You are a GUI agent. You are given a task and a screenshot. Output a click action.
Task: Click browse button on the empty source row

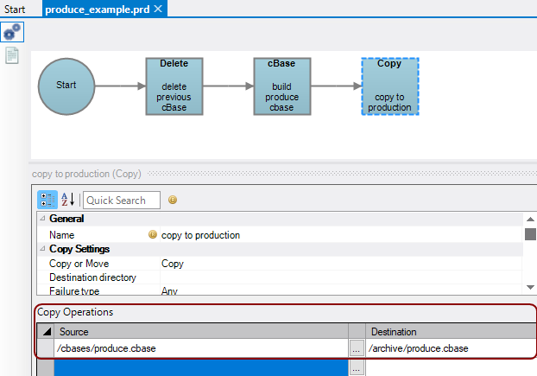tap(357, 368)
